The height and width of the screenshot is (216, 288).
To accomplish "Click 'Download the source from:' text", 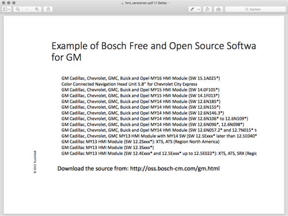I will [93, 169].
